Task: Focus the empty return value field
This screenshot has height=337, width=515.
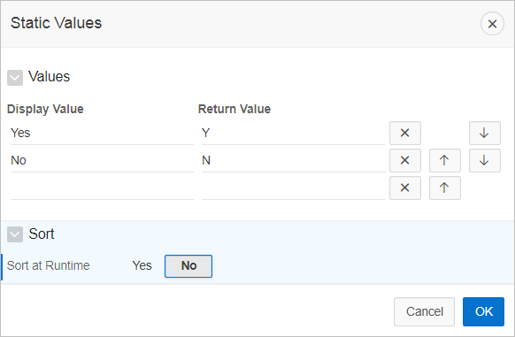Action: tap(293, 188)
